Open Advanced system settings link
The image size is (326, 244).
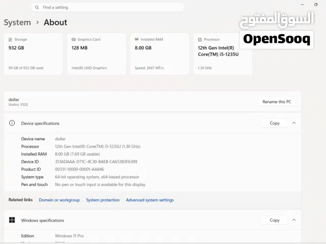(150, 200)
